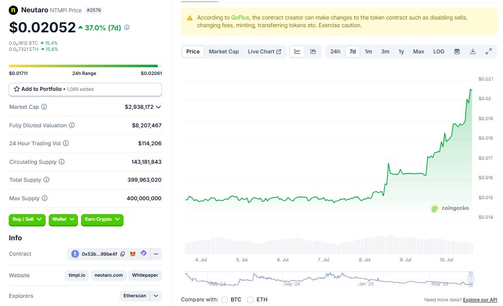Select the Max time range
Viewport: 503px width, 306px height.
point(418,51)
